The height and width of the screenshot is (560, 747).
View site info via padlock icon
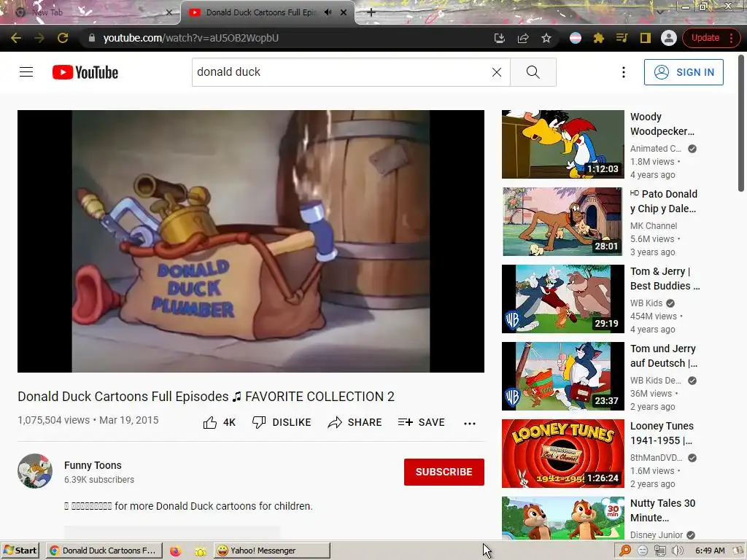(x=91, y=38)
